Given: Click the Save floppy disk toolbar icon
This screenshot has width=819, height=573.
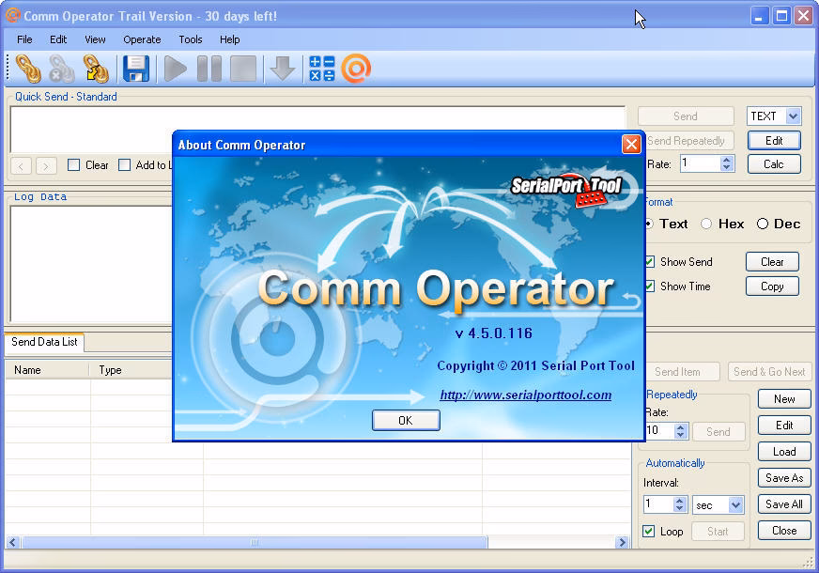Looking at the screenshot, I should (x=135, y=68).
